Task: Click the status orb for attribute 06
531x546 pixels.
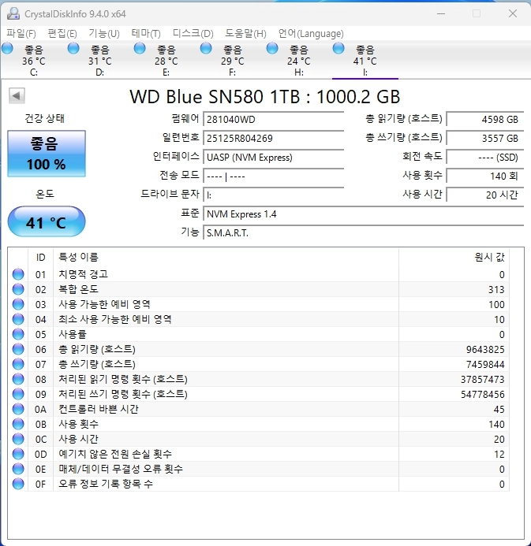Action: click(18, 349)
